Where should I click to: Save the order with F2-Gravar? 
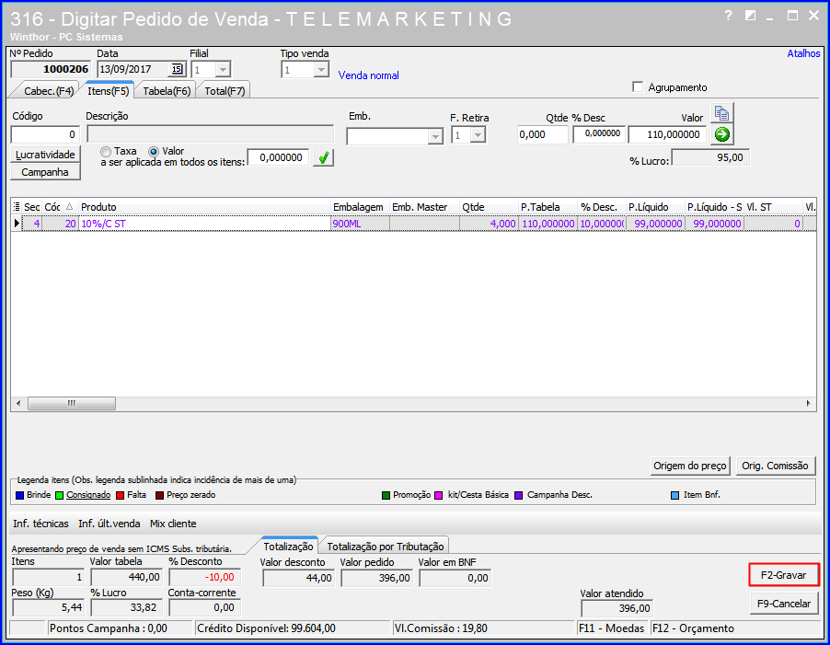coord(784,575)
